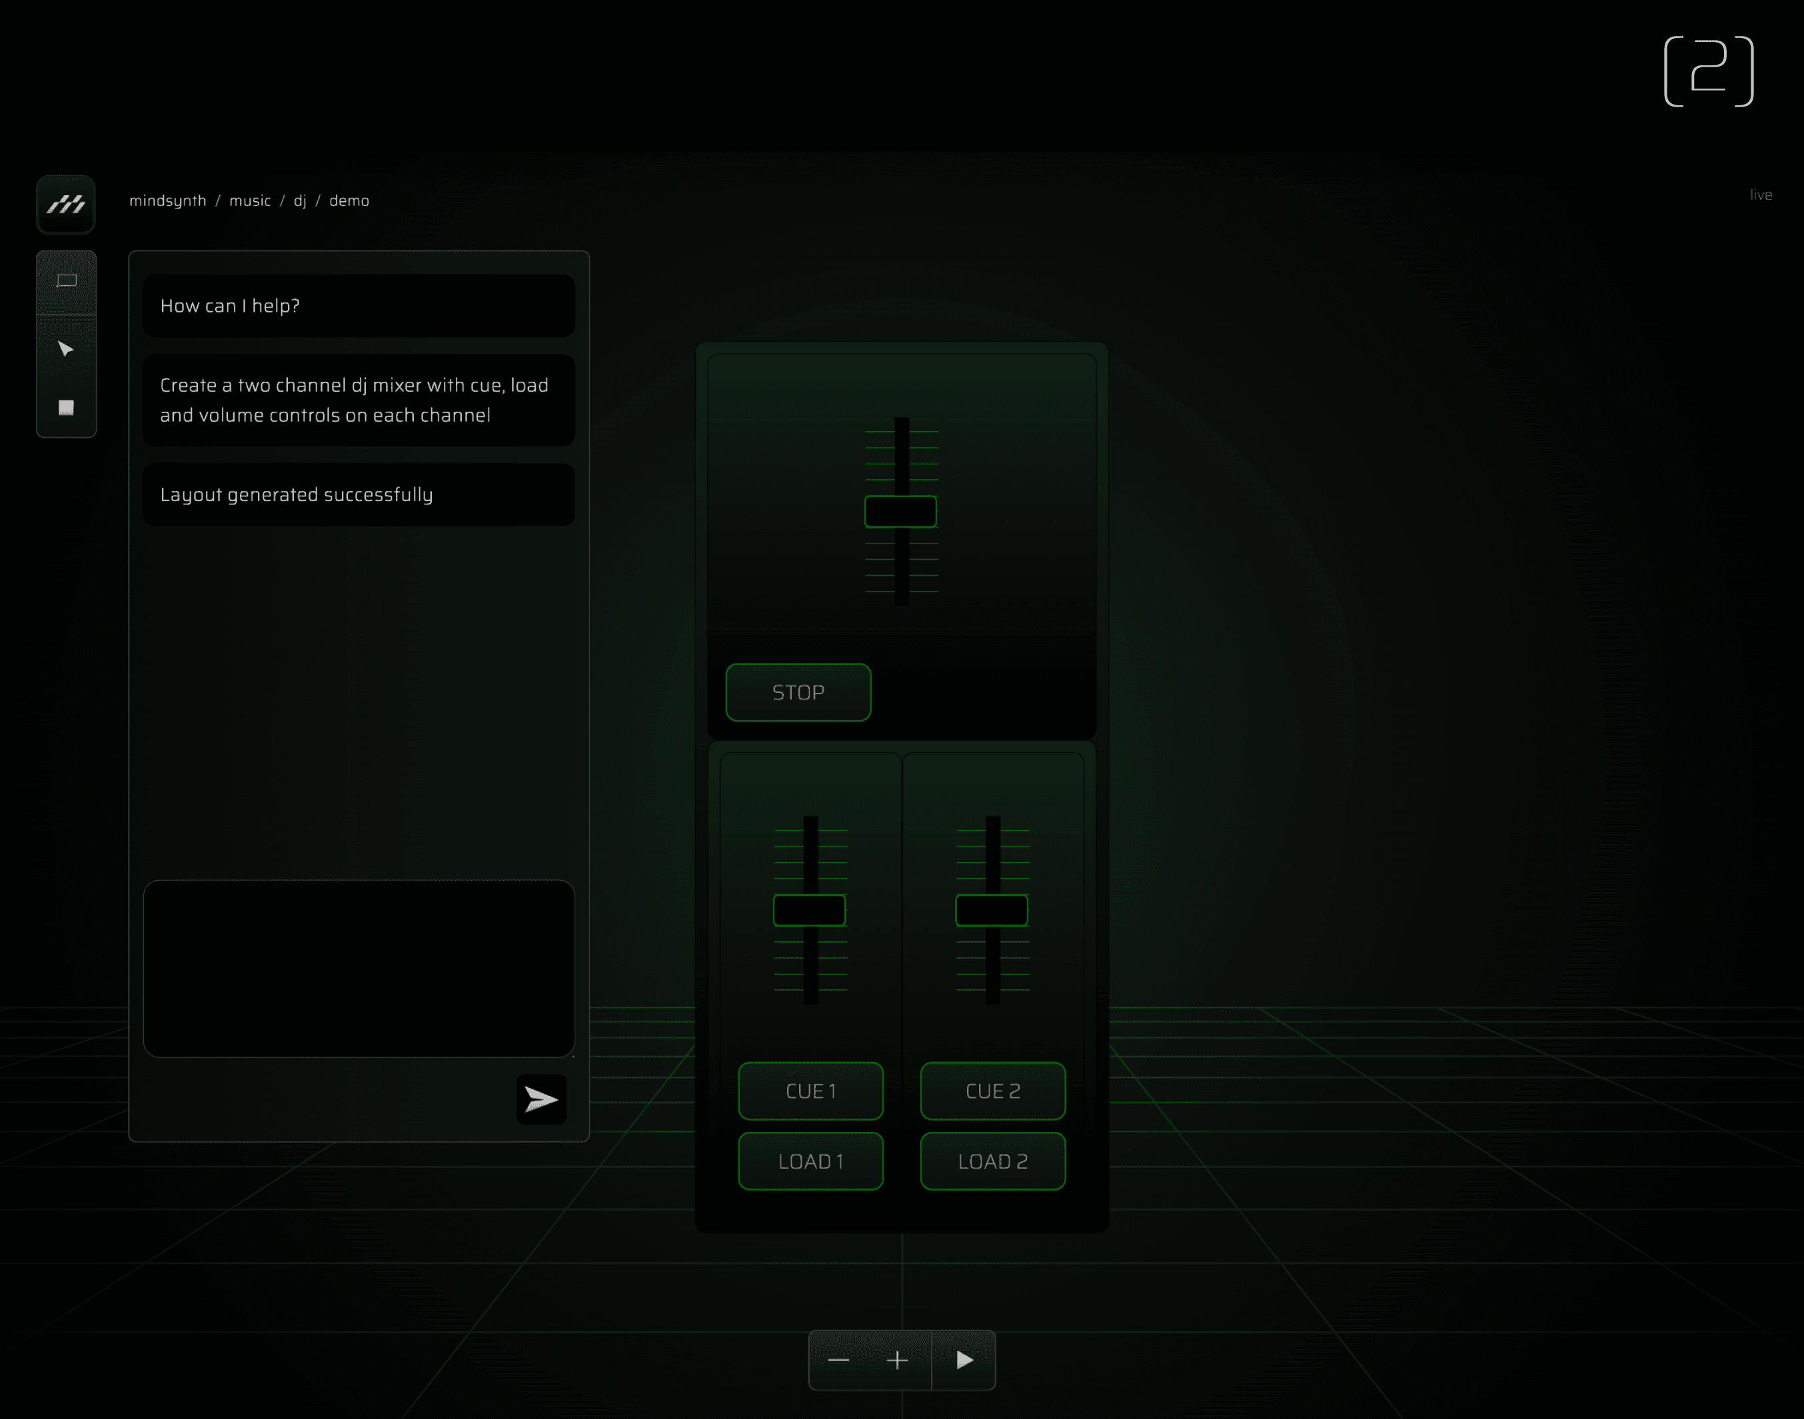Select the square stop tool in sidebar
Viewport: 1804px width, 1419px height.
click(x=67, y=408)
